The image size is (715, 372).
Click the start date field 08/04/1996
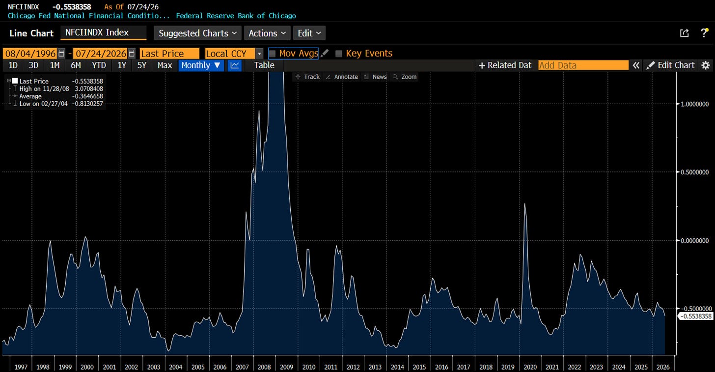pos(29,54)
